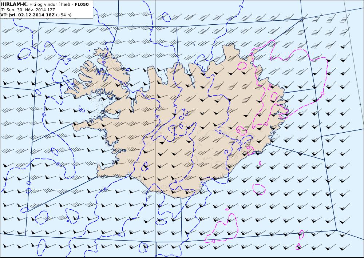
Task: Click the '(+54 h)' forecast offset text
Action: click(x=64, y=15)
